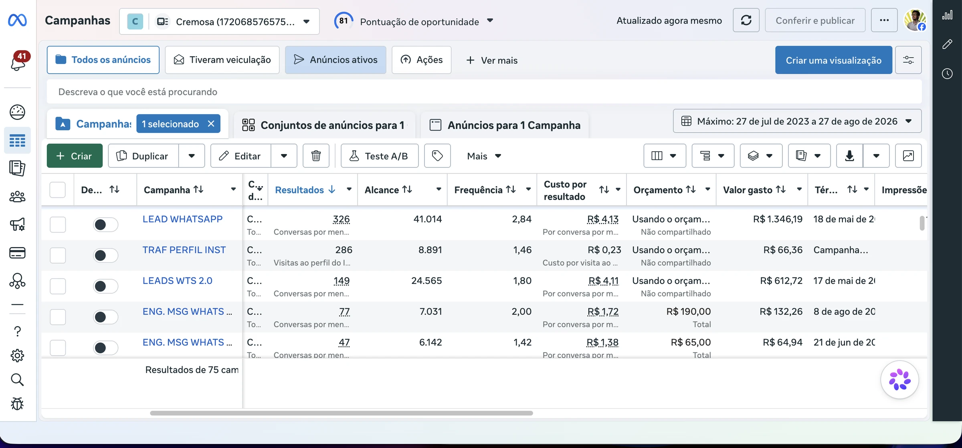Viewport: 962px width, 448px height.
Task: Click the Meta AI assistant floating button
Action: [x=900, y=379]
